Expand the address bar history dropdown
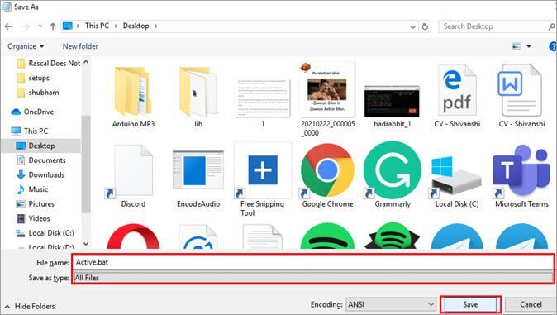This screenshot has width=557, height=315. point(412,26)
